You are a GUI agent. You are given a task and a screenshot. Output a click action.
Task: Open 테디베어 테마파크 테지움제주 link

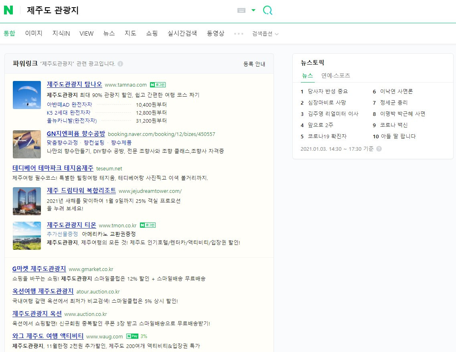(x=53, y=168)
